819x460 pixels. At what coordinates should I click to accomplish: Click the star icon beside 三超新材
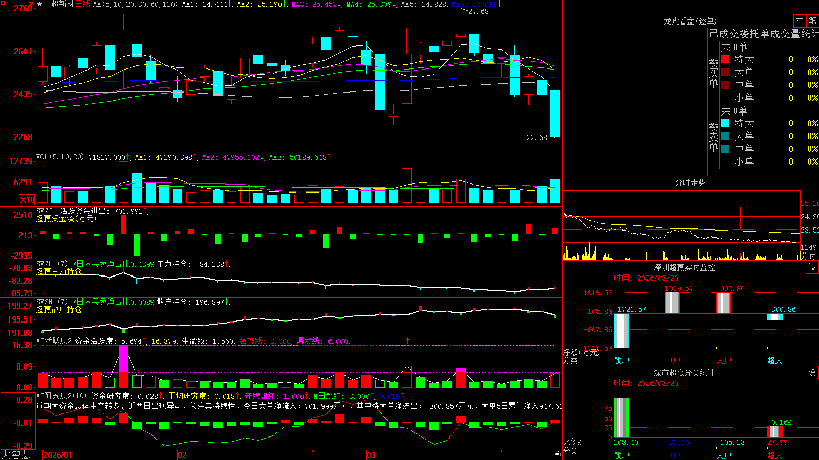tap(39, 4)
